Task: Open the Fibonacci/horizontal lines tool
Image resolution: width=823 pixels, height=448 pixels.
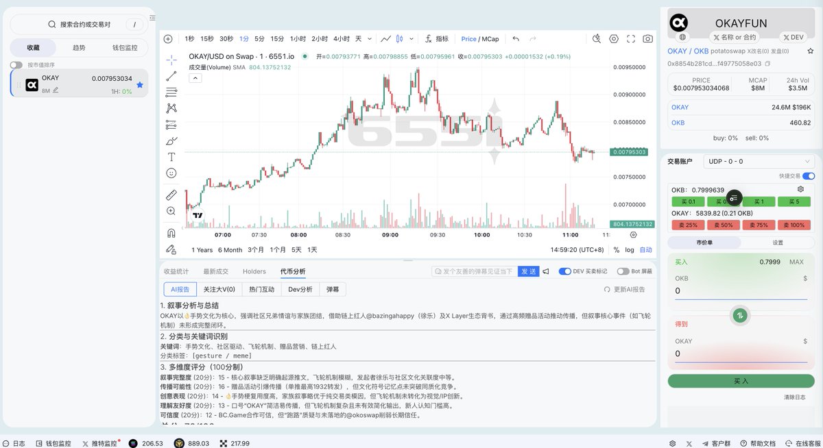Action: point(171,92)
